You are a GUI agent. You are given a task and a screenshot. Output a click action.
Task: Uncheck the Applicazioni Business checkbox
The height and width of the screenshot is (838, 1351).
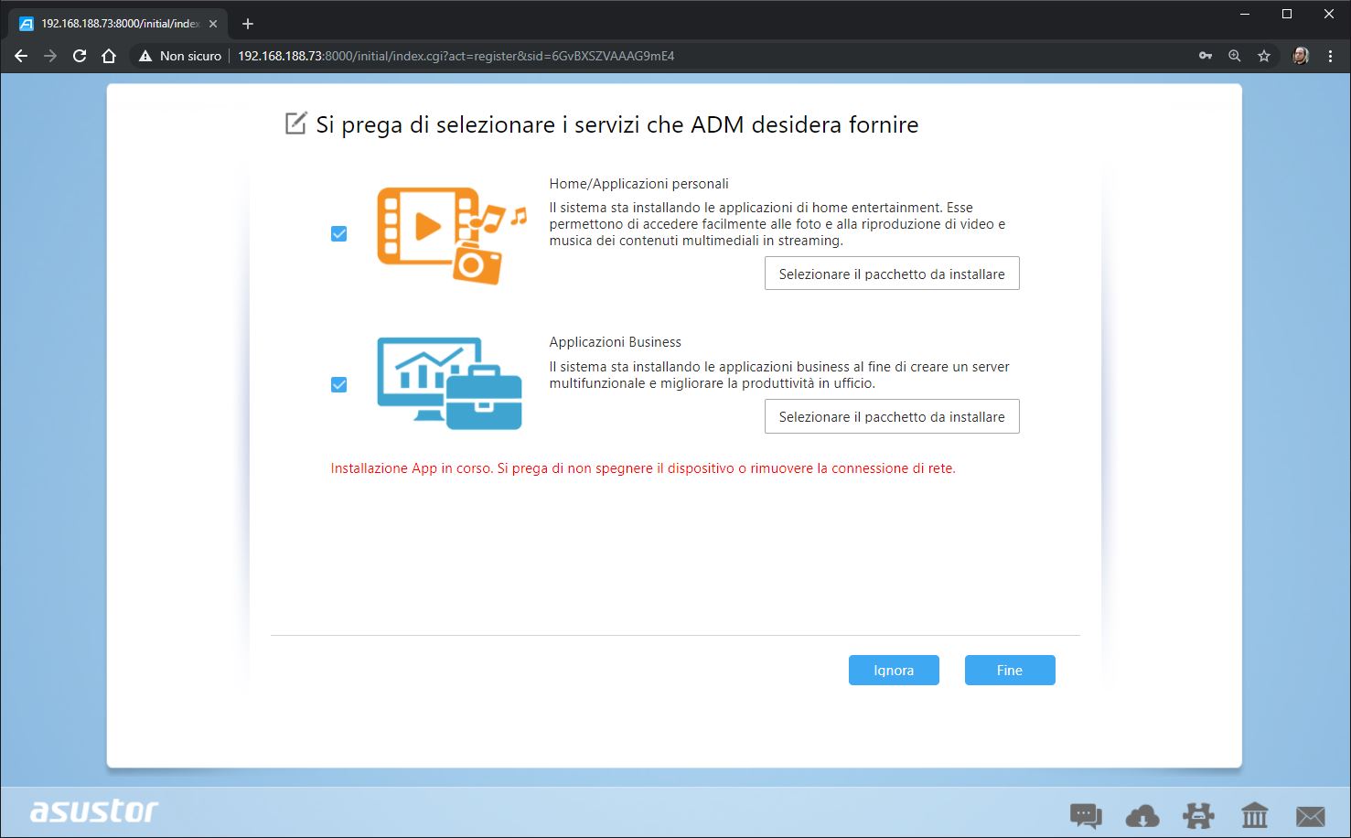(x=339, y=385)
